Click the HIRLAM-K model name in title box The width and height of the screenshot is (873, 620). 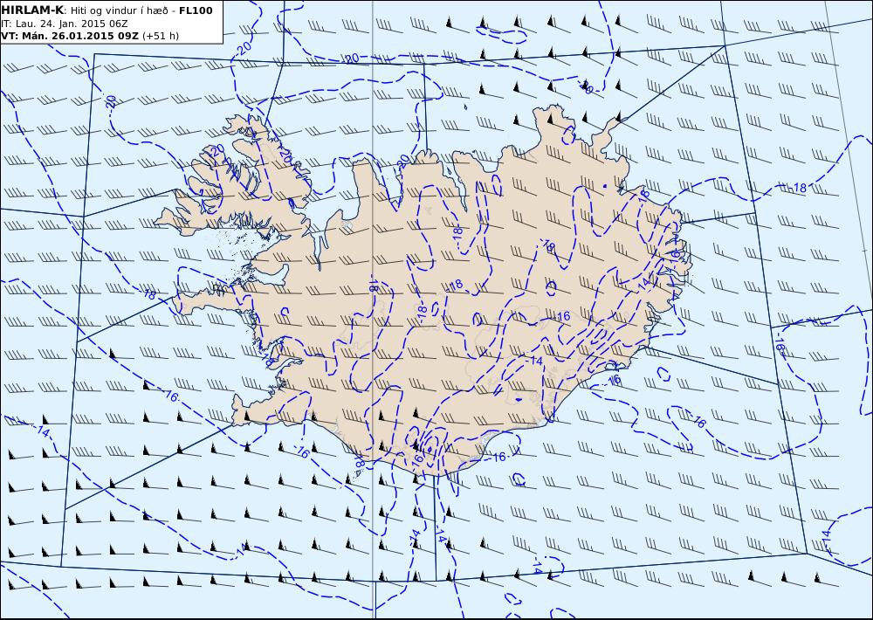pyautogui.click(x=33, y=10)
